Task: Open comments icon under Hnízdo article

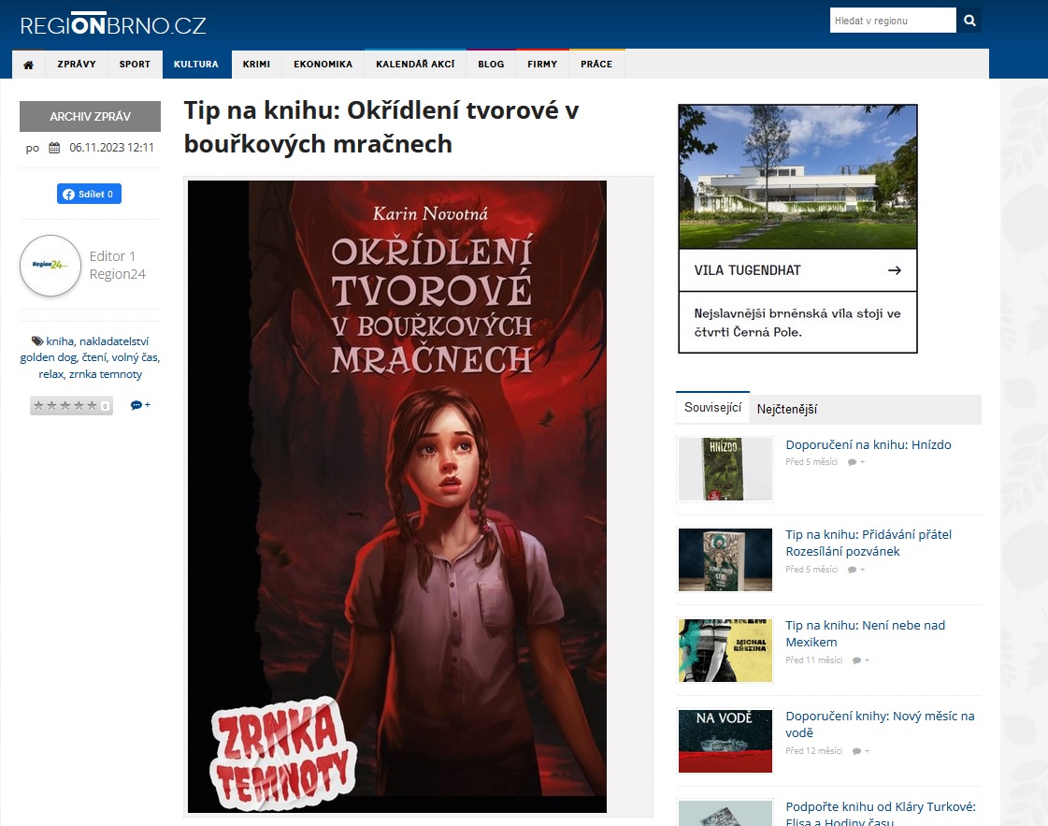Action: coord(856,462)
